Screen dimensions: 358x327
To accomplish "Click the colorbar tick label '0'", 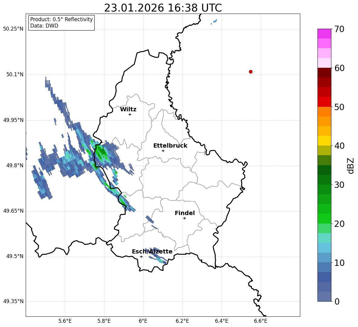I will pos(337,302).
